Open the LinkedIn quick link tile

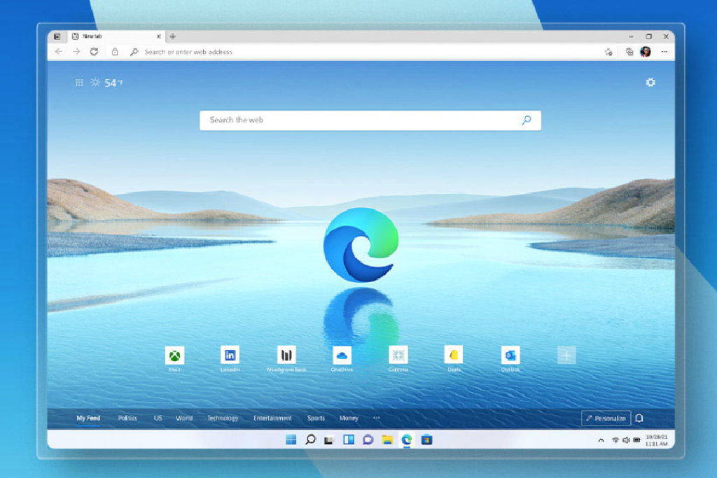coord(230,355)
